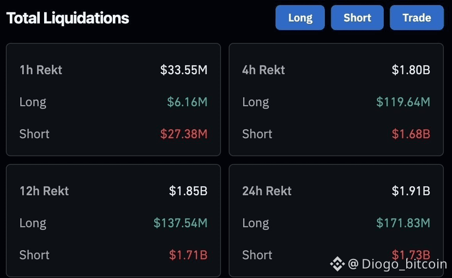Click the 1h Short value $27.38M
This screenshot has height=278, width=452.
point(184,134)
